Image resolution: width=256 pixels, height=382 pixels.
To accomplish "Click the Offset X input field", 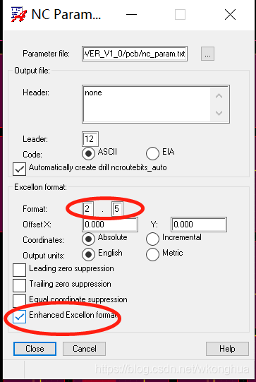I will pos(110,224).
